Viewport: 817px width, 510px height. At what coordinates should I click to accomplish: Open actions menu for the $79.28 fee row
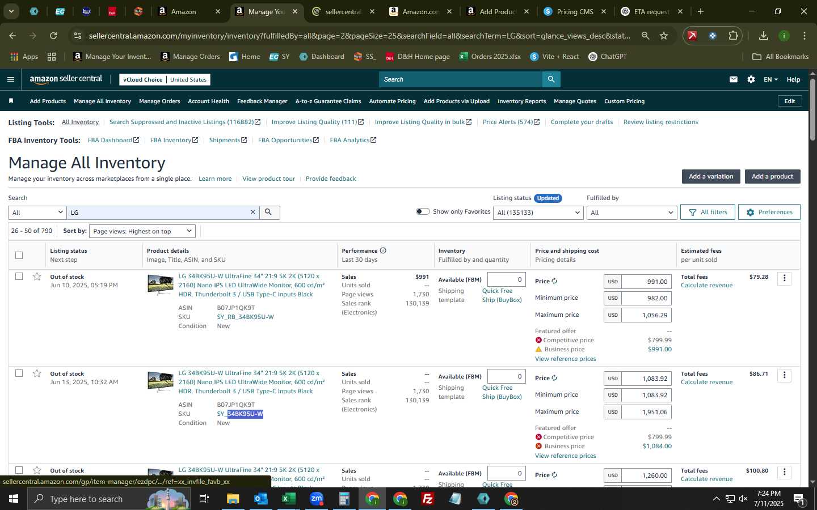pos(785,278)
